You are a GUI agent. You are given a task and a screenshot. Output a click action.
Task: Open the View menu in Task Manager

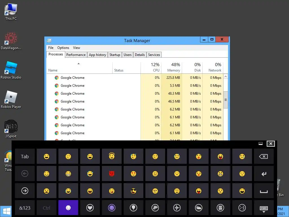pos(76,47)
